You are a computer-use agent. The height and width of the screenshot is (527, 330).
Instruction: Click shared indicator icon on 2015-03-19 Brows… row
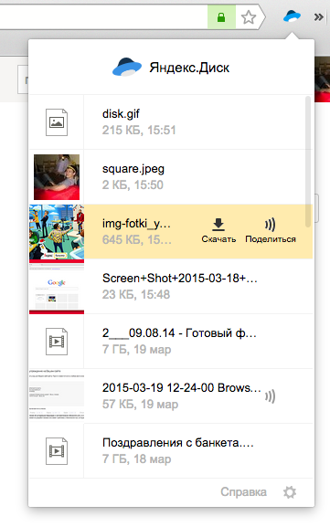point(270,396)
